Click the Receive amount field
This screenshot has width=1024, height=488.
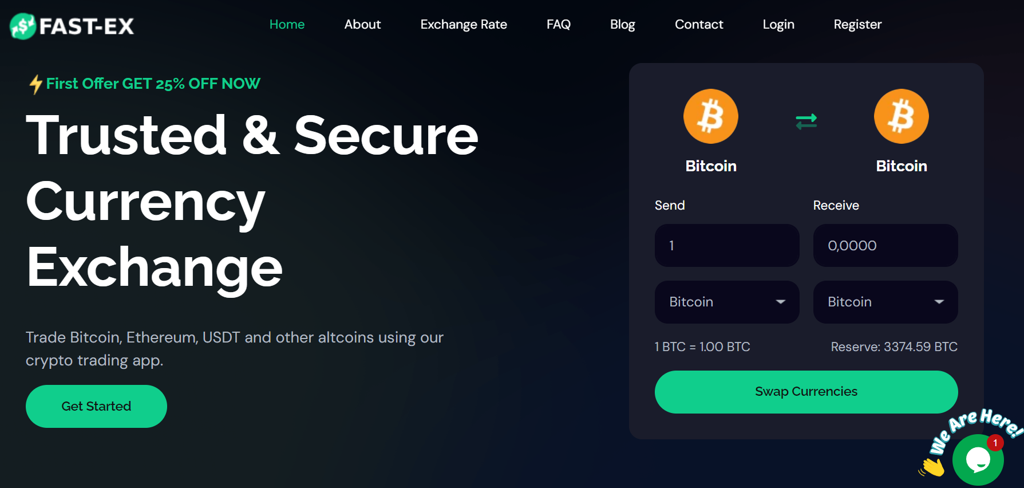[885, 245]
